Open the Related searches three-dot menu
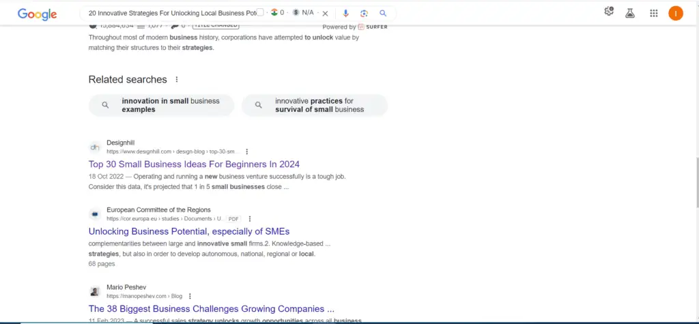Viewport: 699px width, 324px height. coord(177,80)
